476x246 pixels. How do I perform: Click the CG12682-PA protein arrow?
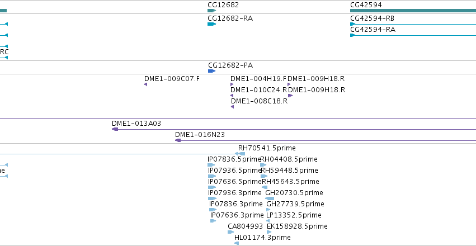211,71
